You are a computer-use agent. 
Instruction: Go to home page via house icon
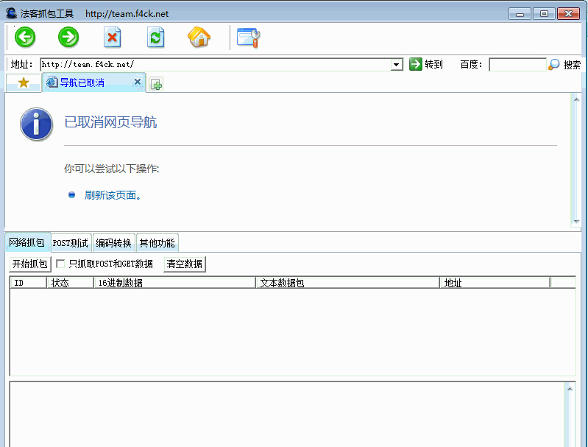pos(199,37)
